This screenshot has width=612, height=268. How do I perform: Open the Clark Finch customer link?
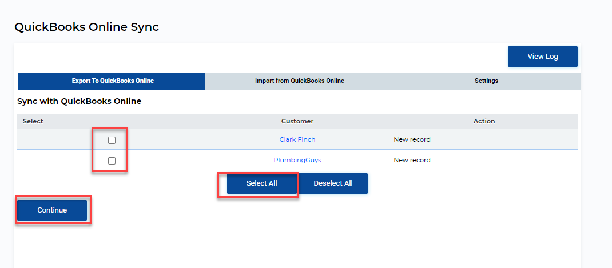tap(297, 139)
